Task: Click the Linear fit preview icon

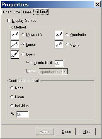Action: click(x=15, y=45)
